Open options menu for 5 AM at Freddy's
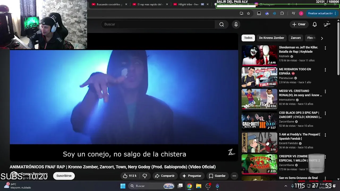This screenshot has width=340, height=191. pos(325,135)
